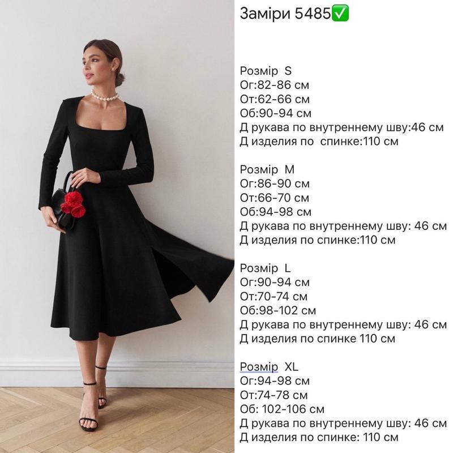Click 'От:66-70 см' waist measurement

click(x=275, y=198)
